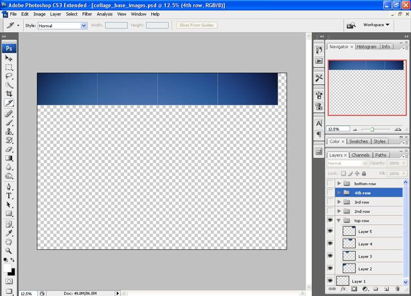Select the Rectangle shape tool
The image size is (411, 296).
pyautogui.click(x=9, y=213)
